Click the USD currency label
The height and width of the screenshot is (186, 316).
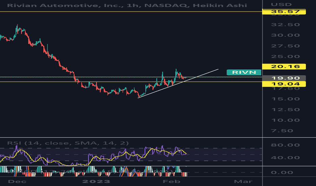tap(281, 4)
